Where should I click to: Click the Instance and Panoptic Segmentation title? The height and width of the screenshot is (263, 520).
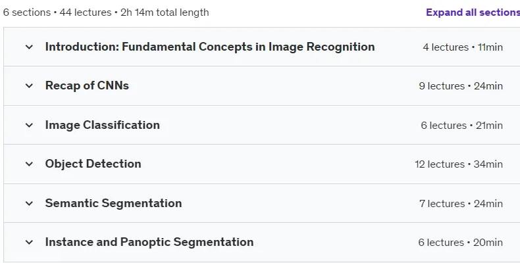(x=149, y=242)
